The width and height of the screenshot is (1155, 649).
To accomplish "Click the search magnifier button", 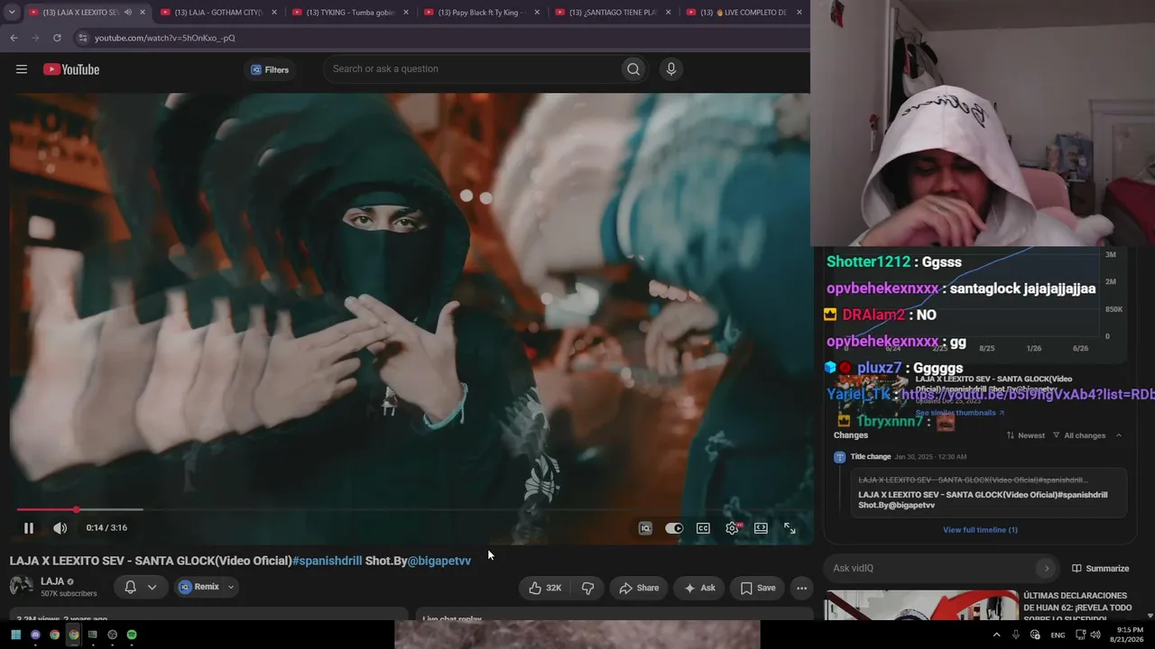I will pyautogui.click(x=633, y=69).
